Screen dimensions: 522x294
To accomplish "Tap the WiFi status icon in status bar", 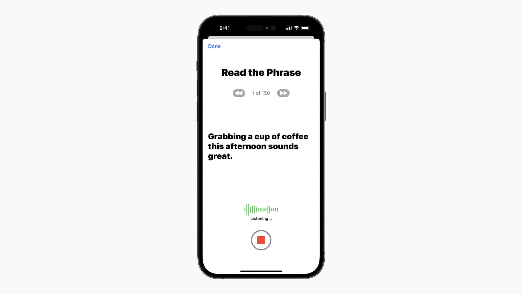I will (x=296, y=28).
